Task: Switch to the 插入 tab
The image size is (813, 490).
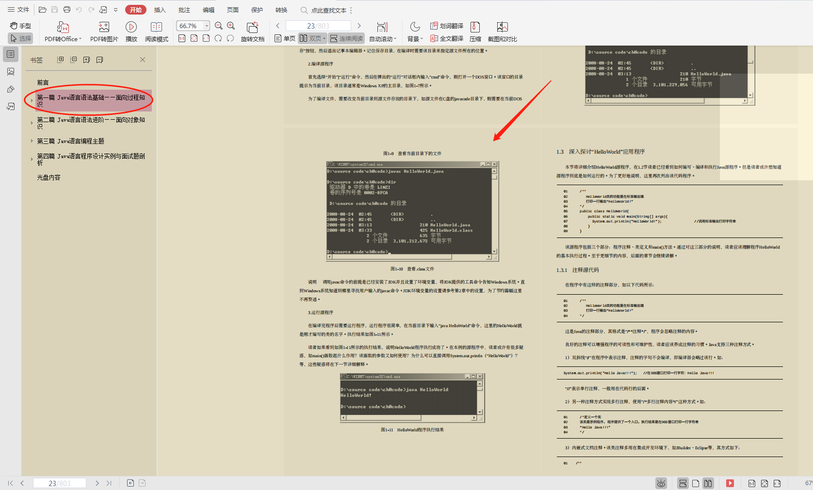Action: point(160,10)
